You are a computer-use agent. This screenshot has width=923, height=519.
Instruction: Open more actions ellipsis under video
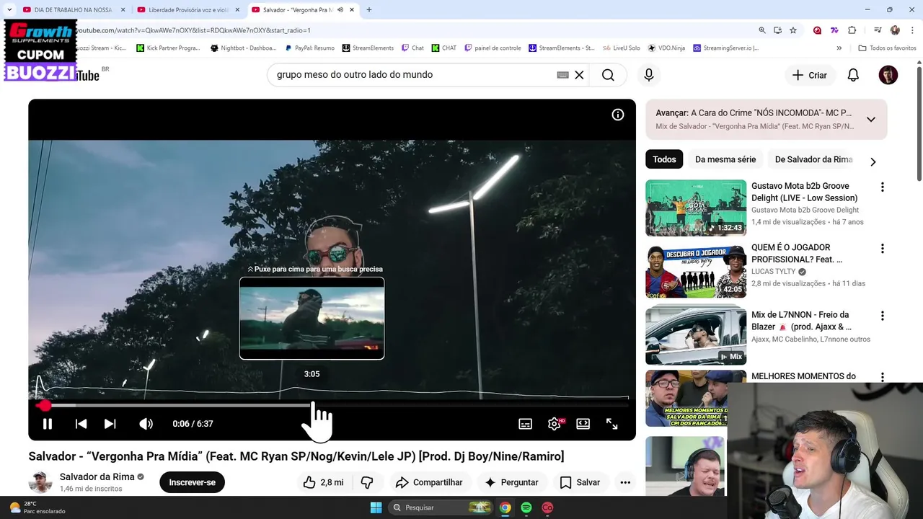coord(625,482)
